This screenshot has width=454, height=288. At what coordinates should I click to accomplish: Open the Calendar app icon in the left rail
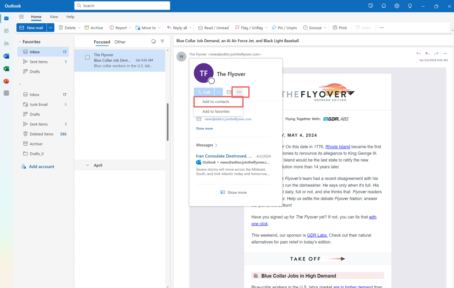click(x=6, y=31)
